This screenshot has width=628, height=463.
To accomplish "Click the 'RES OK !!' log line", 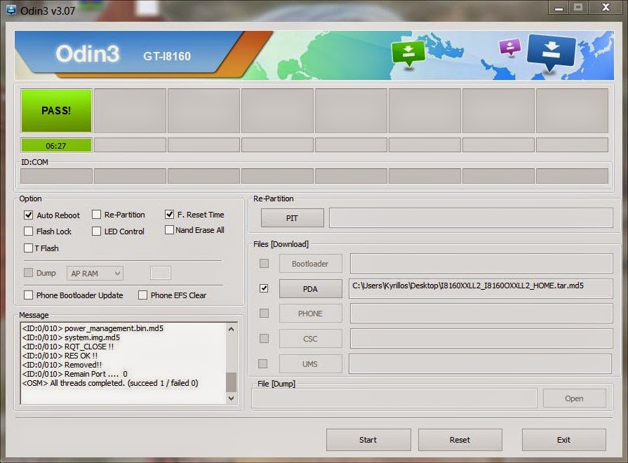I will click(60, 356).
